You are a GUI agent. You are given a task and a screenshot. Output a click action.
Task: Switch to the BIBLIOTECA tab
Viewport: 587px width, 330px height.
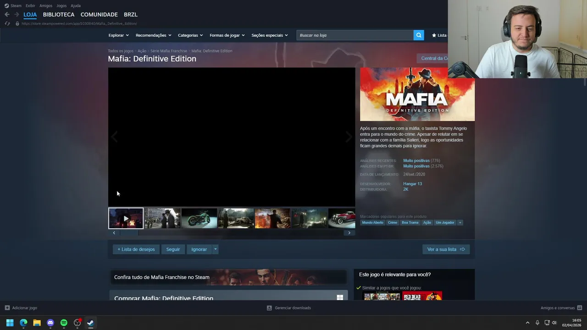click(x=59, y=15)
